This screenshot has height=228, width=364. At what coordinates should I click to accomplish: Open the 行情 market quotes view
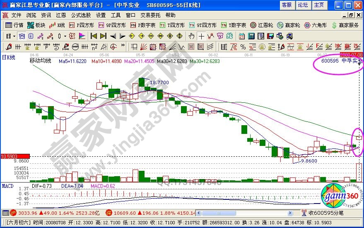15,25
